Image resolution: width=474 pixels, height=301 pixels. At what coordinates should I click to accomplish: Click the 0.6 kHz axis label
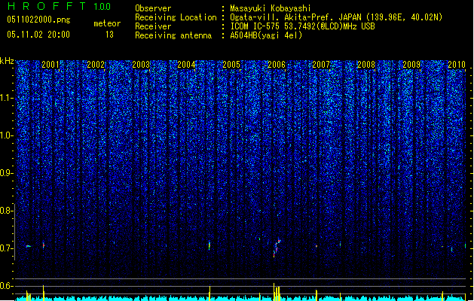coord(6,286)
